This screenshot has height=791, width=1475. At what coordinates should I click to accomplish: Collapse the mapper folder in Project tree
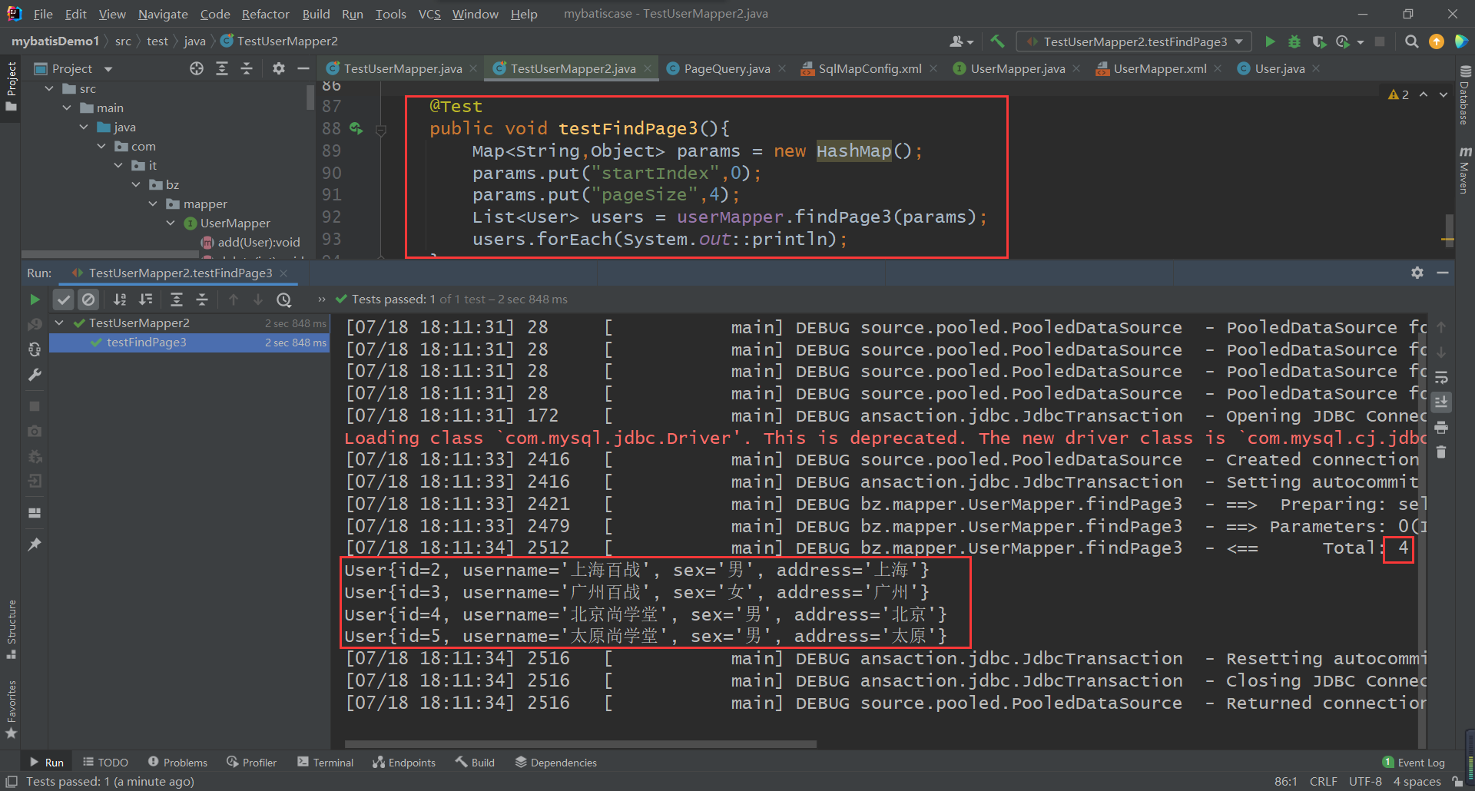click(153, 204)
